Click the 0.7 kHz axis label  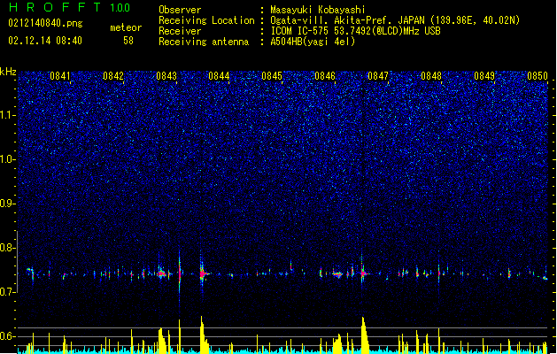tap(8, 292)
